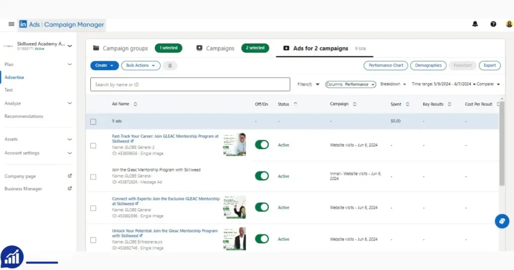Image resolution: width=514 pixels, height=270 pixels.
Task: Open Unlock Your Potential ad link
Action: click(165, 233)
